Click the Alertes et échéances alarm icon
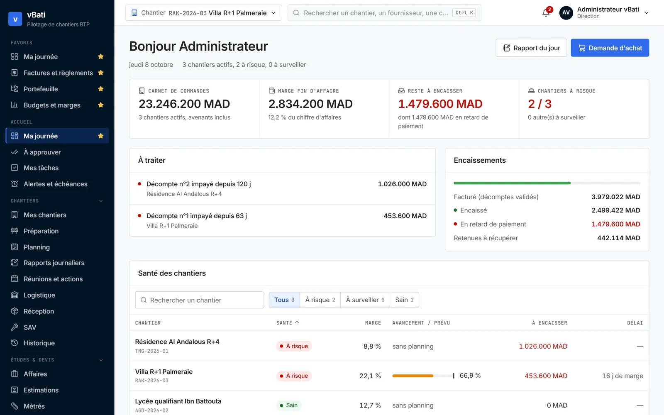Image resolution: width=664 pixels, height=415 pixels. tap(15, 184)
